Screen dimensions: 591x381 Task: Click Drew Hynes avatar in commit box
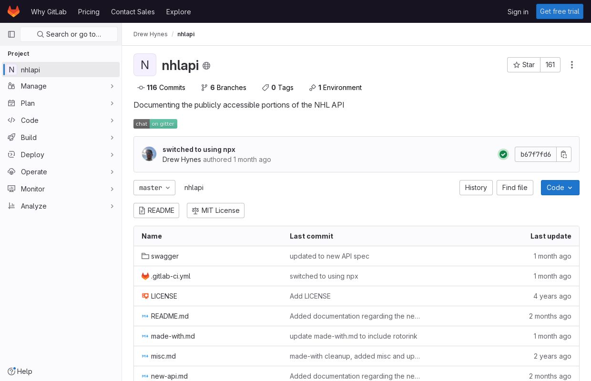(149, 154)
